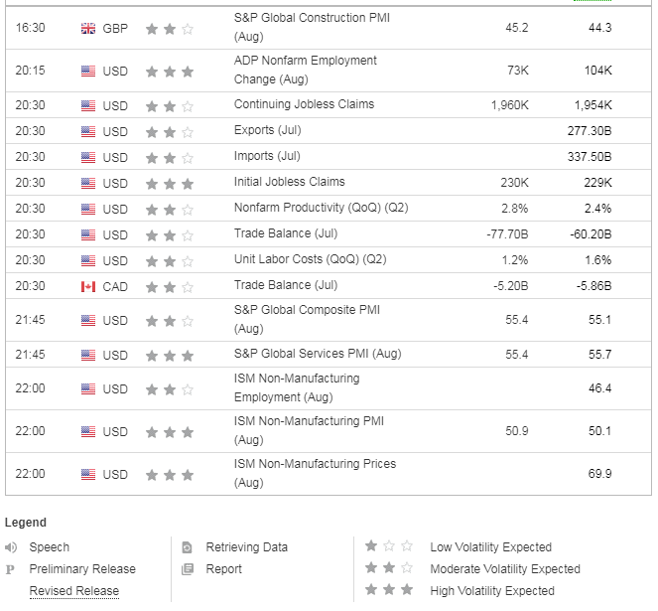
Task: Open S&P Global Construction PMI (Aug) event
Action: pos(312,27)
